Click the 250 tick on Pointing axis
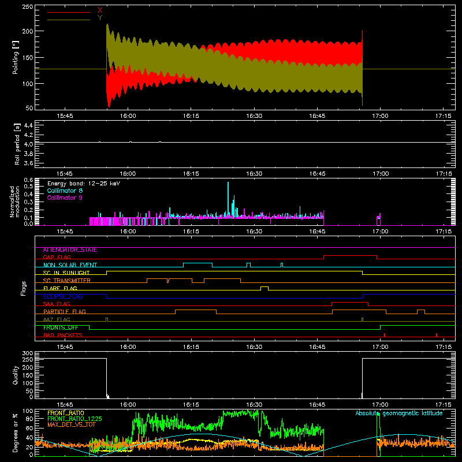462x462 pixels. point(27,7)
